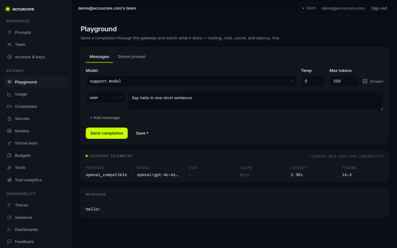Click Send completion button

click(107, 133)
